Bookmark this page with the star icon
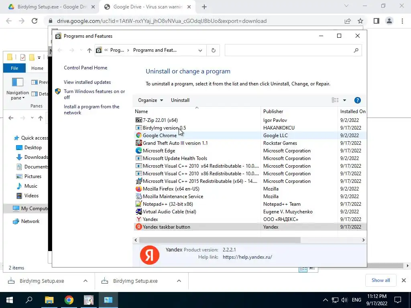 (360, 21)
